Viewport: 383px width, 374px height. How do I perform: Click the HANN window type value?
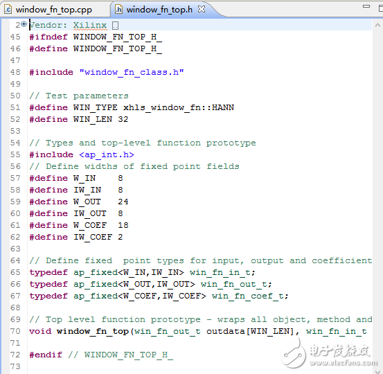click(223, 107)
